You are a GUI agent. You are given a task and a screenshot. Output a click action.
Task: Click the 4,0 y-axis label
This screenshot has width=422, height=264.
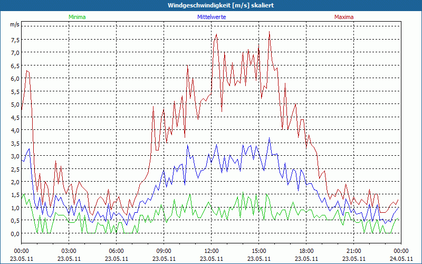[x=15, y=130]
